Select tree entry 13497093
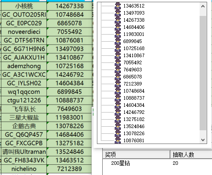212x175 pixels. 134,13
